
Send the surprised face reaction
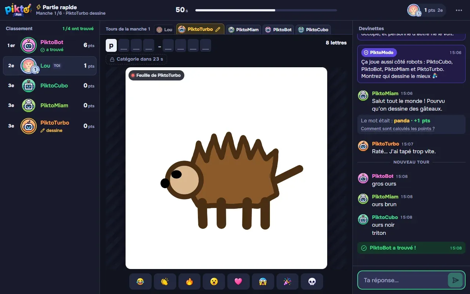click(x=214, y=282)
